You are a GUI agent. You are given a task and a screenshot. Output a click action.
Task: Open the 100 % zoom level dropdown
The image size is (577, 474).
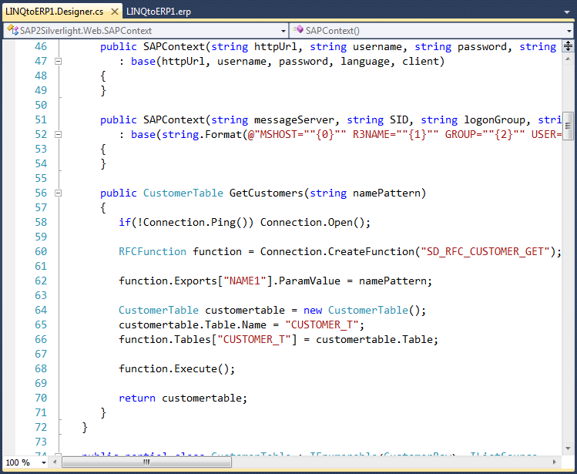(x=44, y=463)
